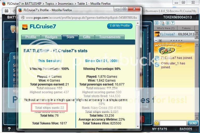Click the popup page scroll down arrow
The width and height of the screenshot is (200, 133).
[x=138, y=126]
